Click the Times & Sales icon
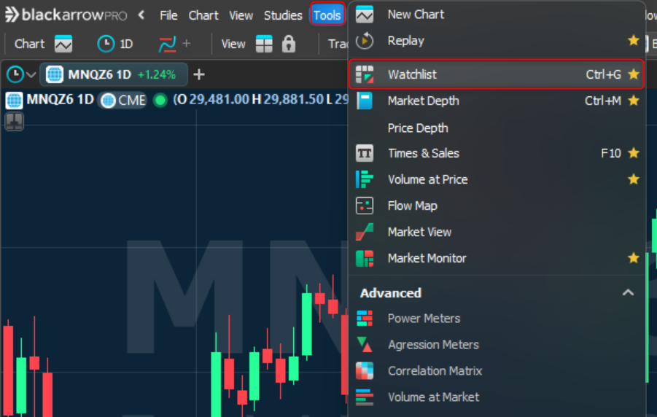Viewport: 657px width, 417px height. click(x=364, y=153)
